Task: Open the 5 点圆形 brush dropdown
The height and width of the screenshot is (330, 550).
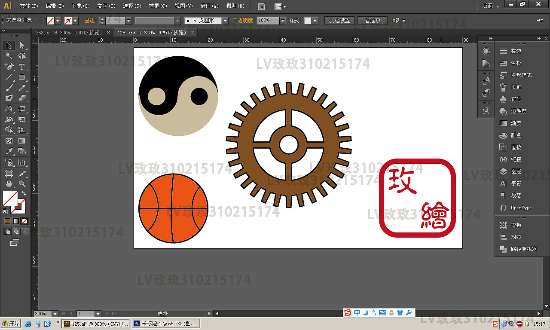Action: (225, 21)
